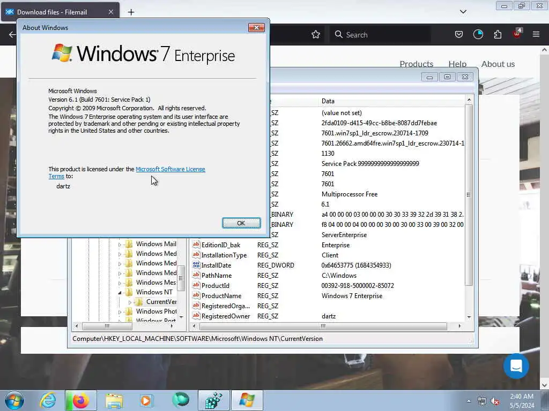Open the Windows Start orb
This screenshot has height=411, width=549.
pyautogui.click(x=14, y=400)
